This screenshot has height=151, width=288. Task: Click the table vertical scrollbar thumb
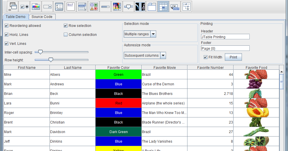pos(282,82)
